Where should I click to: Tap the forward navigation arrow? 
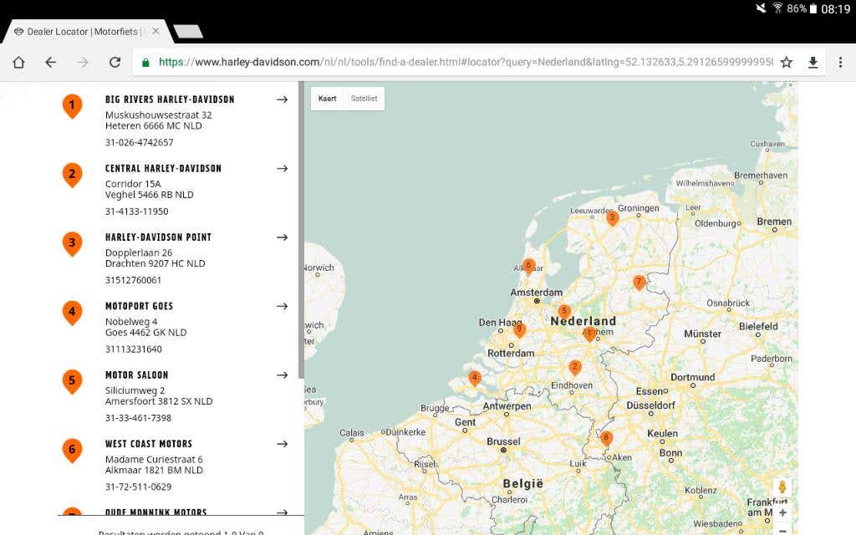pyautogui.click(x=83, y=62)
